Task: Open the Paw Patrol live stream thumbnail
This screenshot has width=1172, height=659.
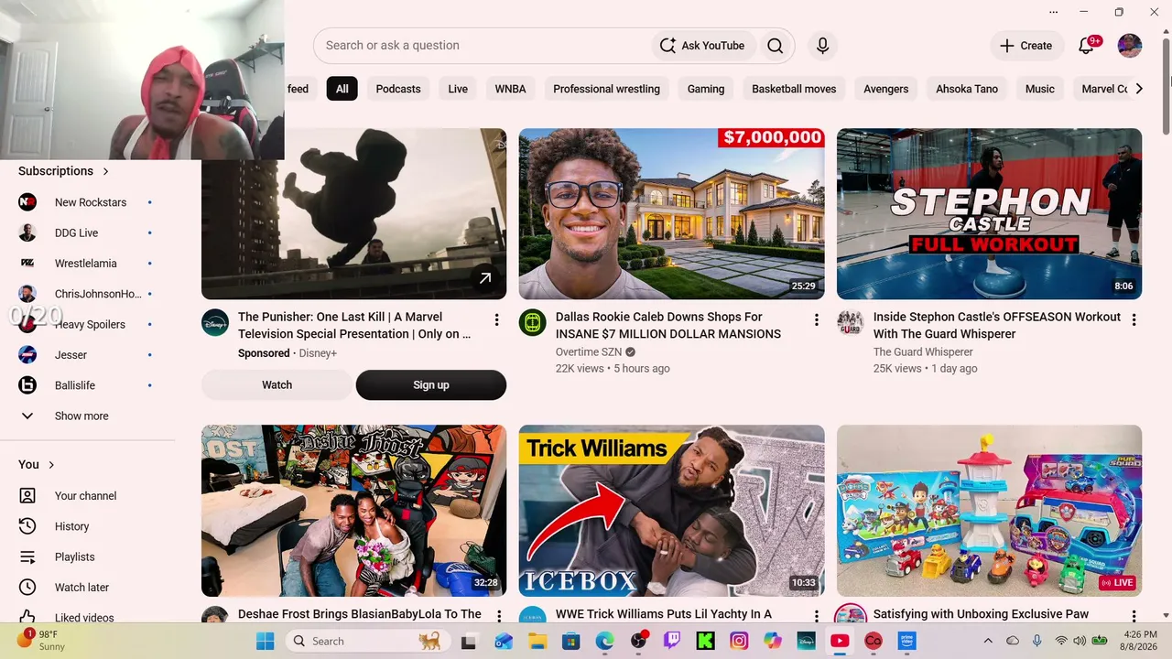Action: (x=989, y=511)
